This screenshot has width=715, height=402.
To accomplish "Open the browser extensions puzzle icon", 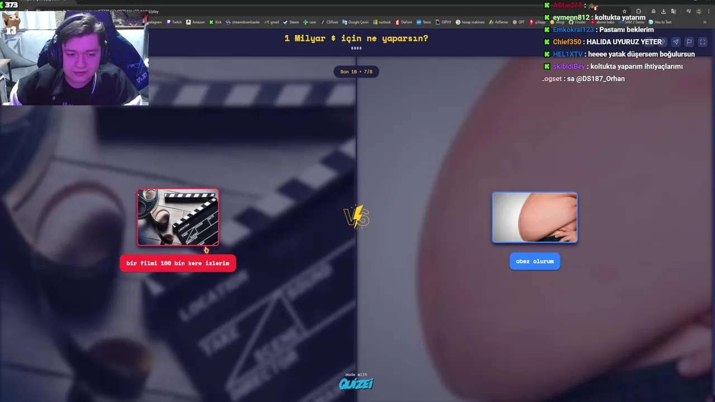I will pyautogui.click(x=638, y=11).
